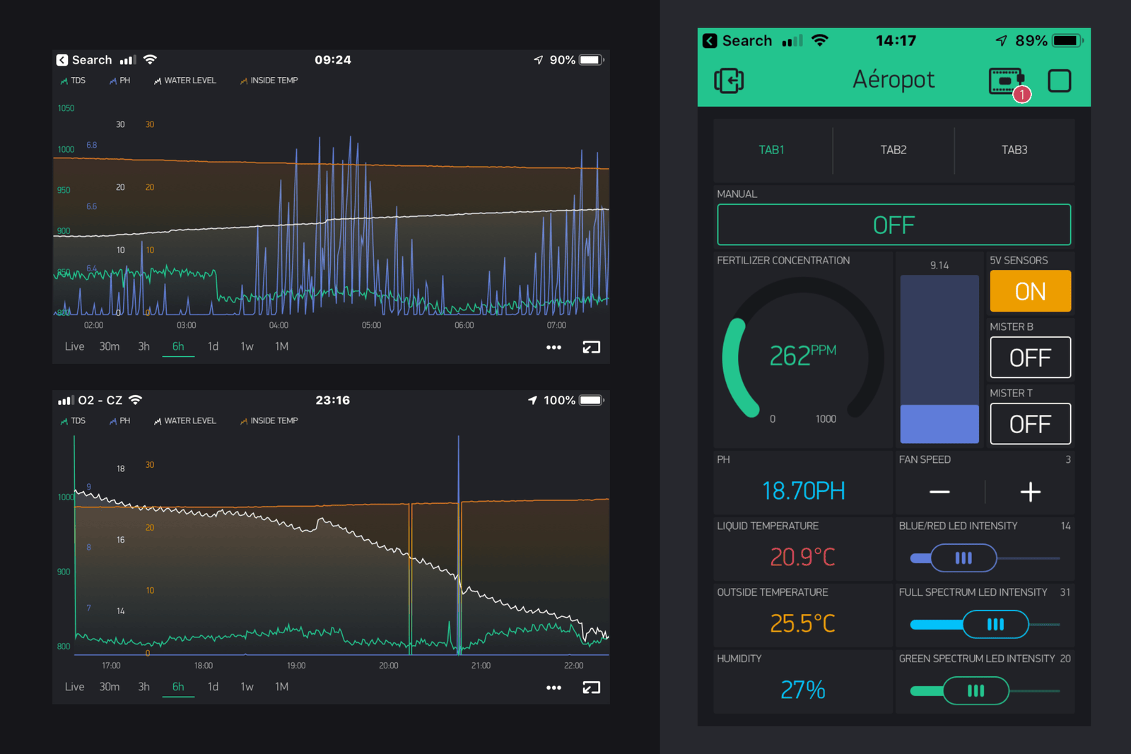The height and width of the screenshot is (754, 1131).
Task: Toggle the TDS series on the top chart
Action: [x=74, y=80]
